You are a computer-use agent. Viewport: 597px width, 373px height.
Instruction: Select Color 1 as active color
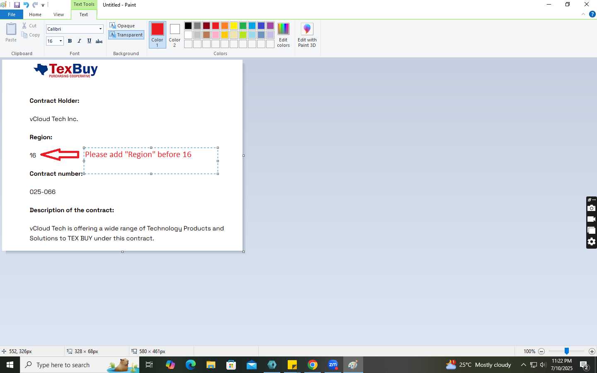tap(157, 35)
